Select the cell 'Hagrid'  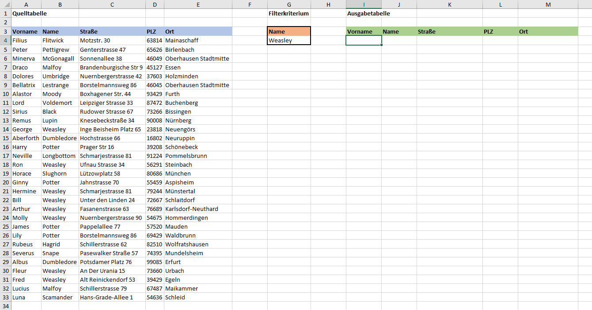60,244
